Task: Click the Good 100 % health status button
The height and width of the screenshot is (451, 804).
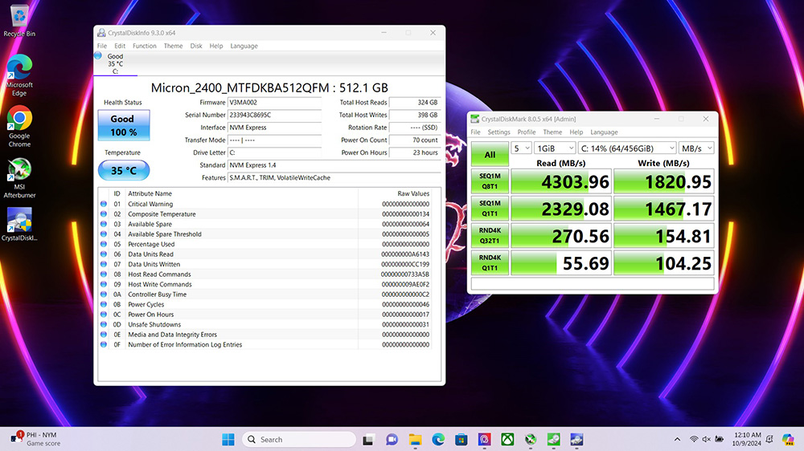Action: click(x=124, y=125)
